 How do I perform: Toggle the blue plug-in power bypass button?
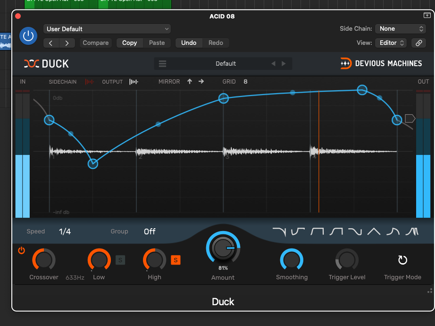point(28,36)
